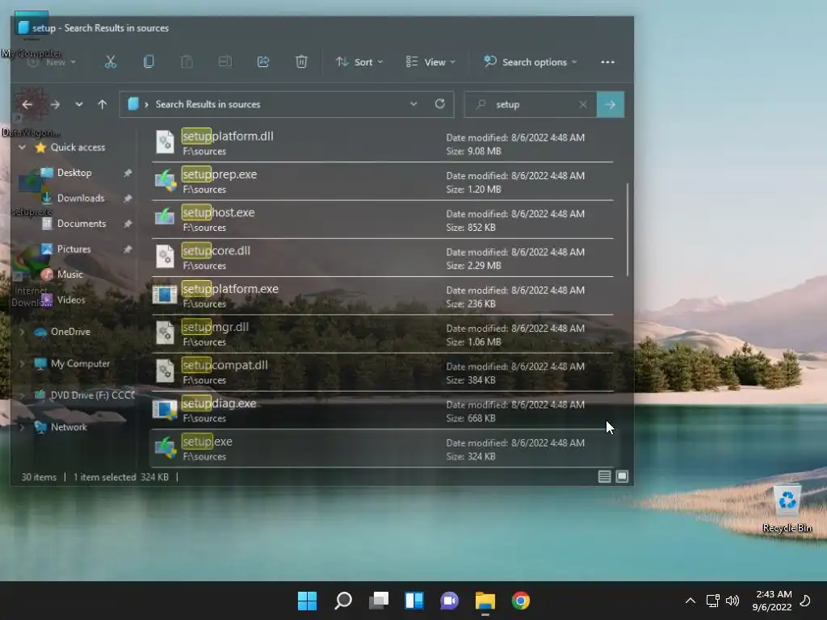Screen dimensions: 827x620
Task: Select setuphost.exe file
Action: click(382, 220)
